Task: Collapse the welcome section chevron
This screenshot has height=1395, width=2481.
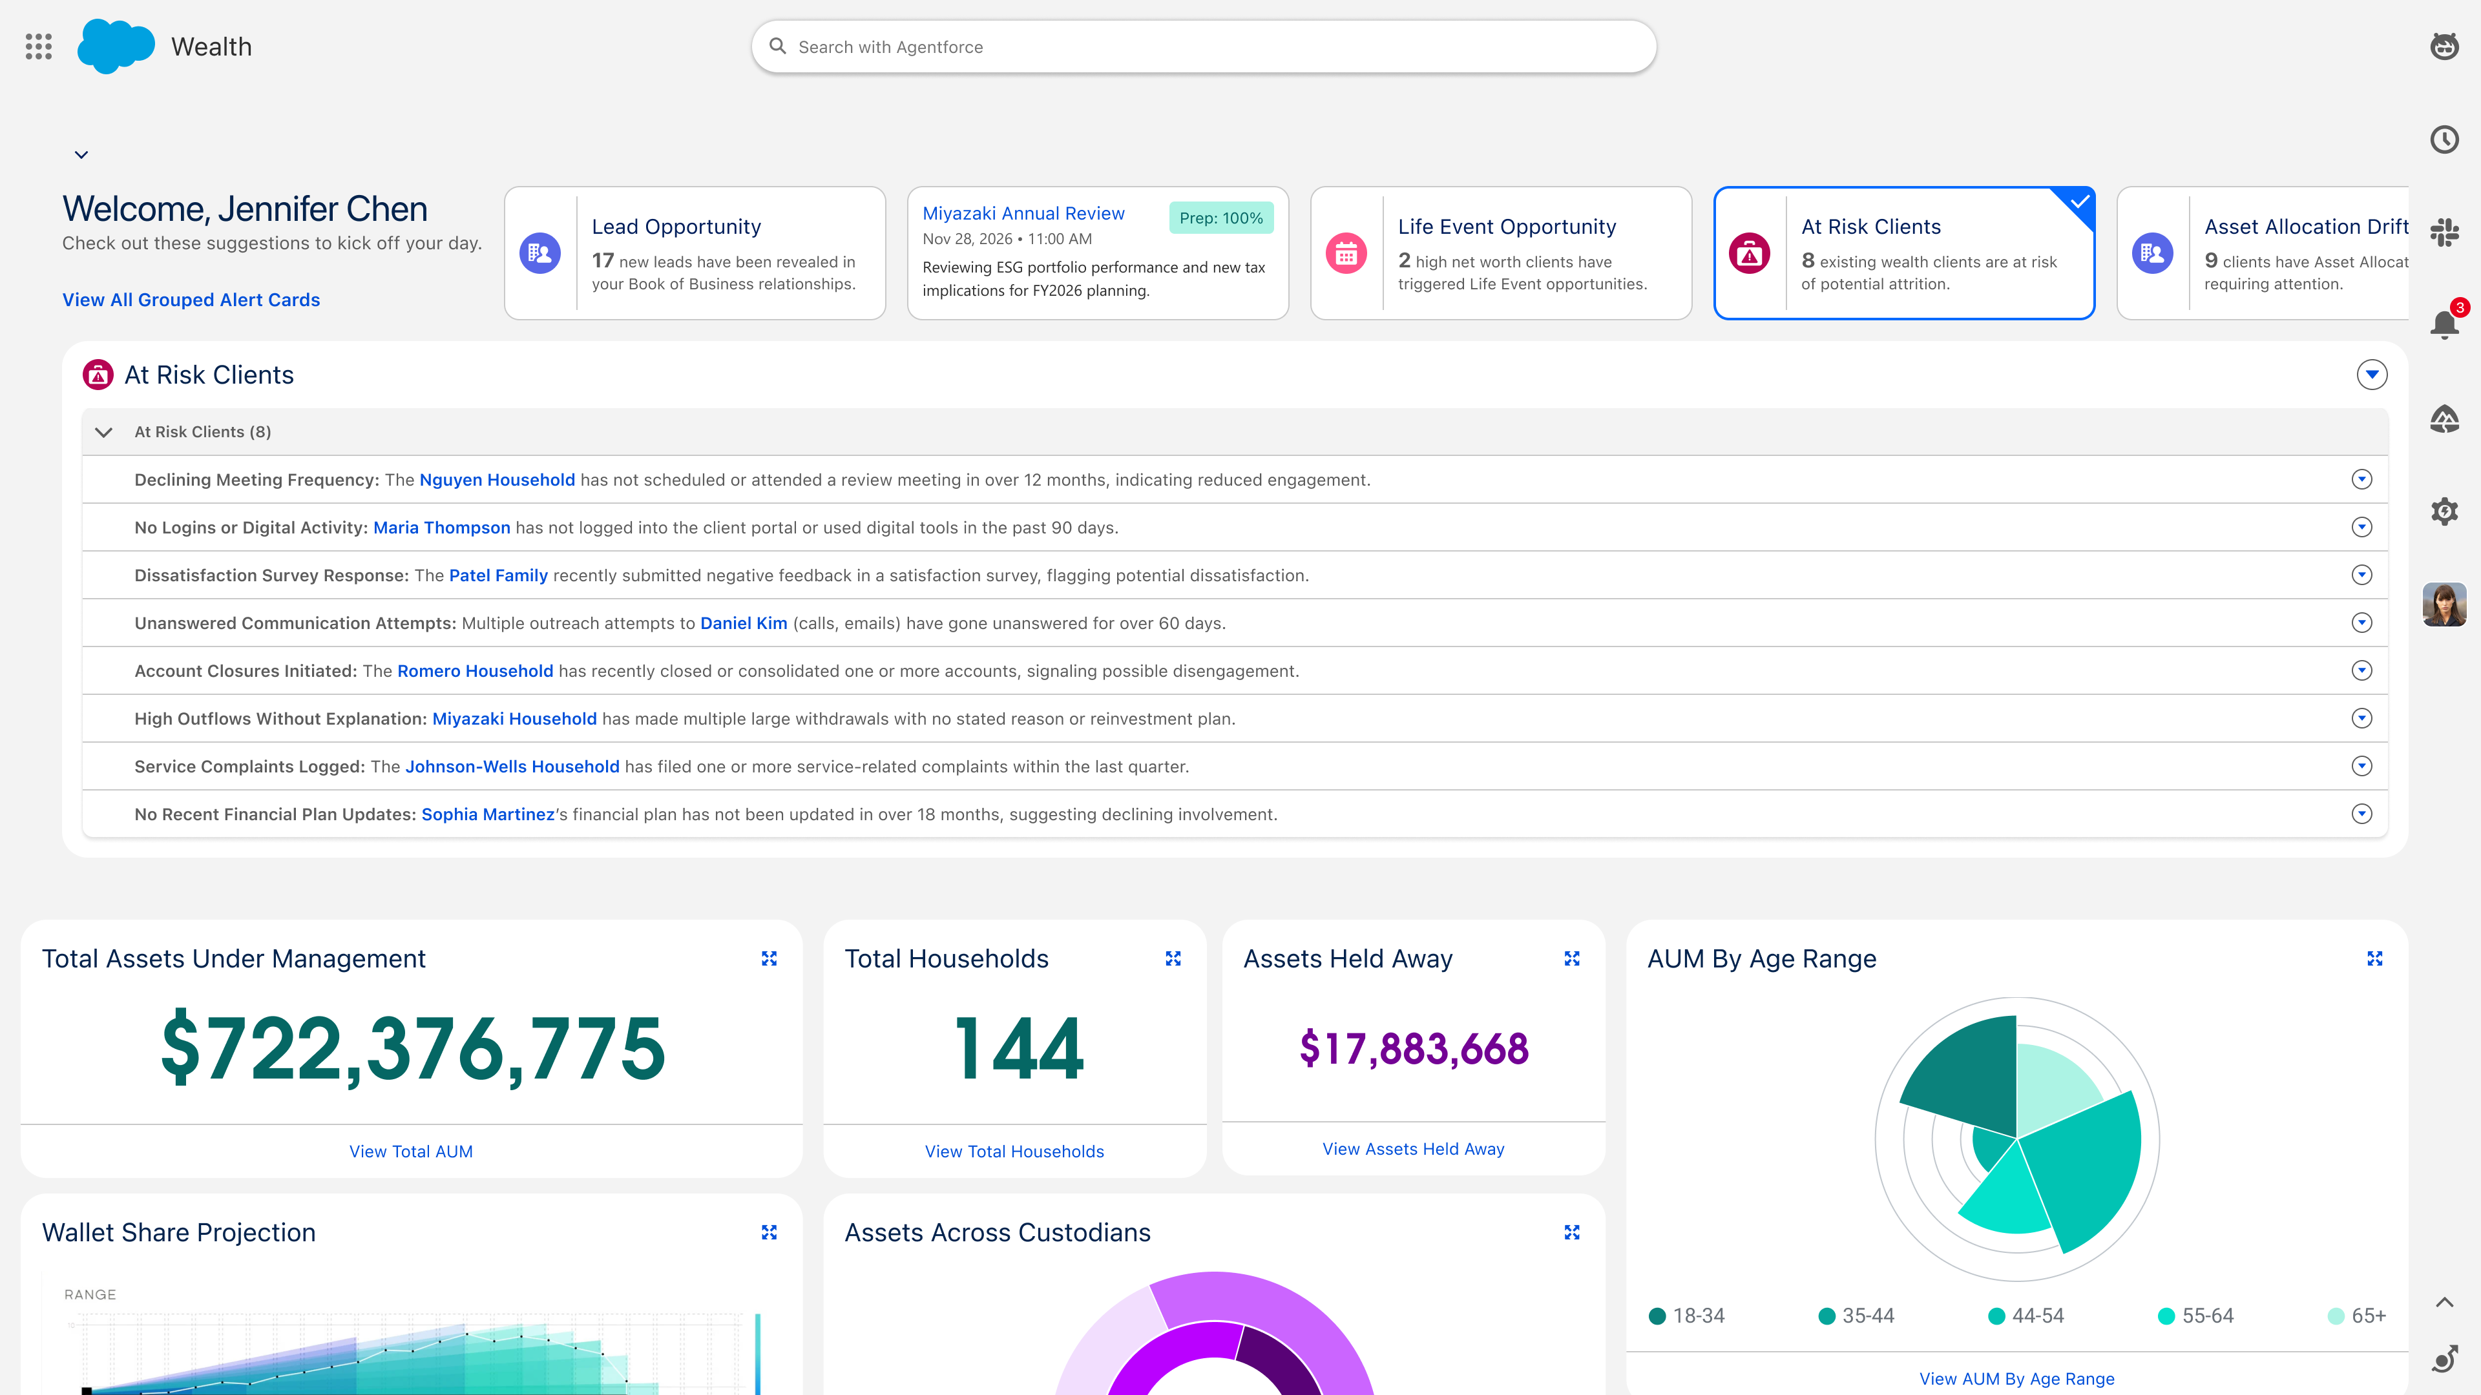Action: click(82, 154)
